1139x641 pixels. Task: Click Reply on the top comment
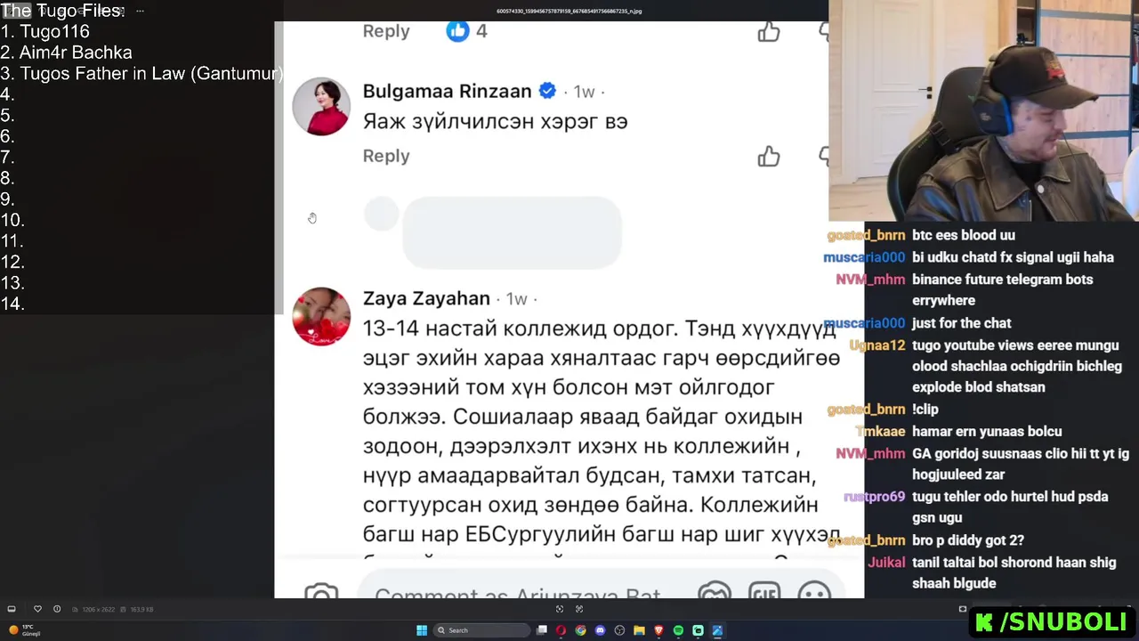coord(386,31)
